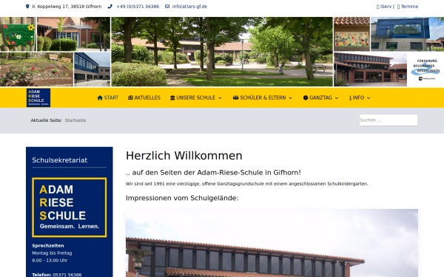
Task: Click the Aktuelle Seite label
Action: pos(47,120)
